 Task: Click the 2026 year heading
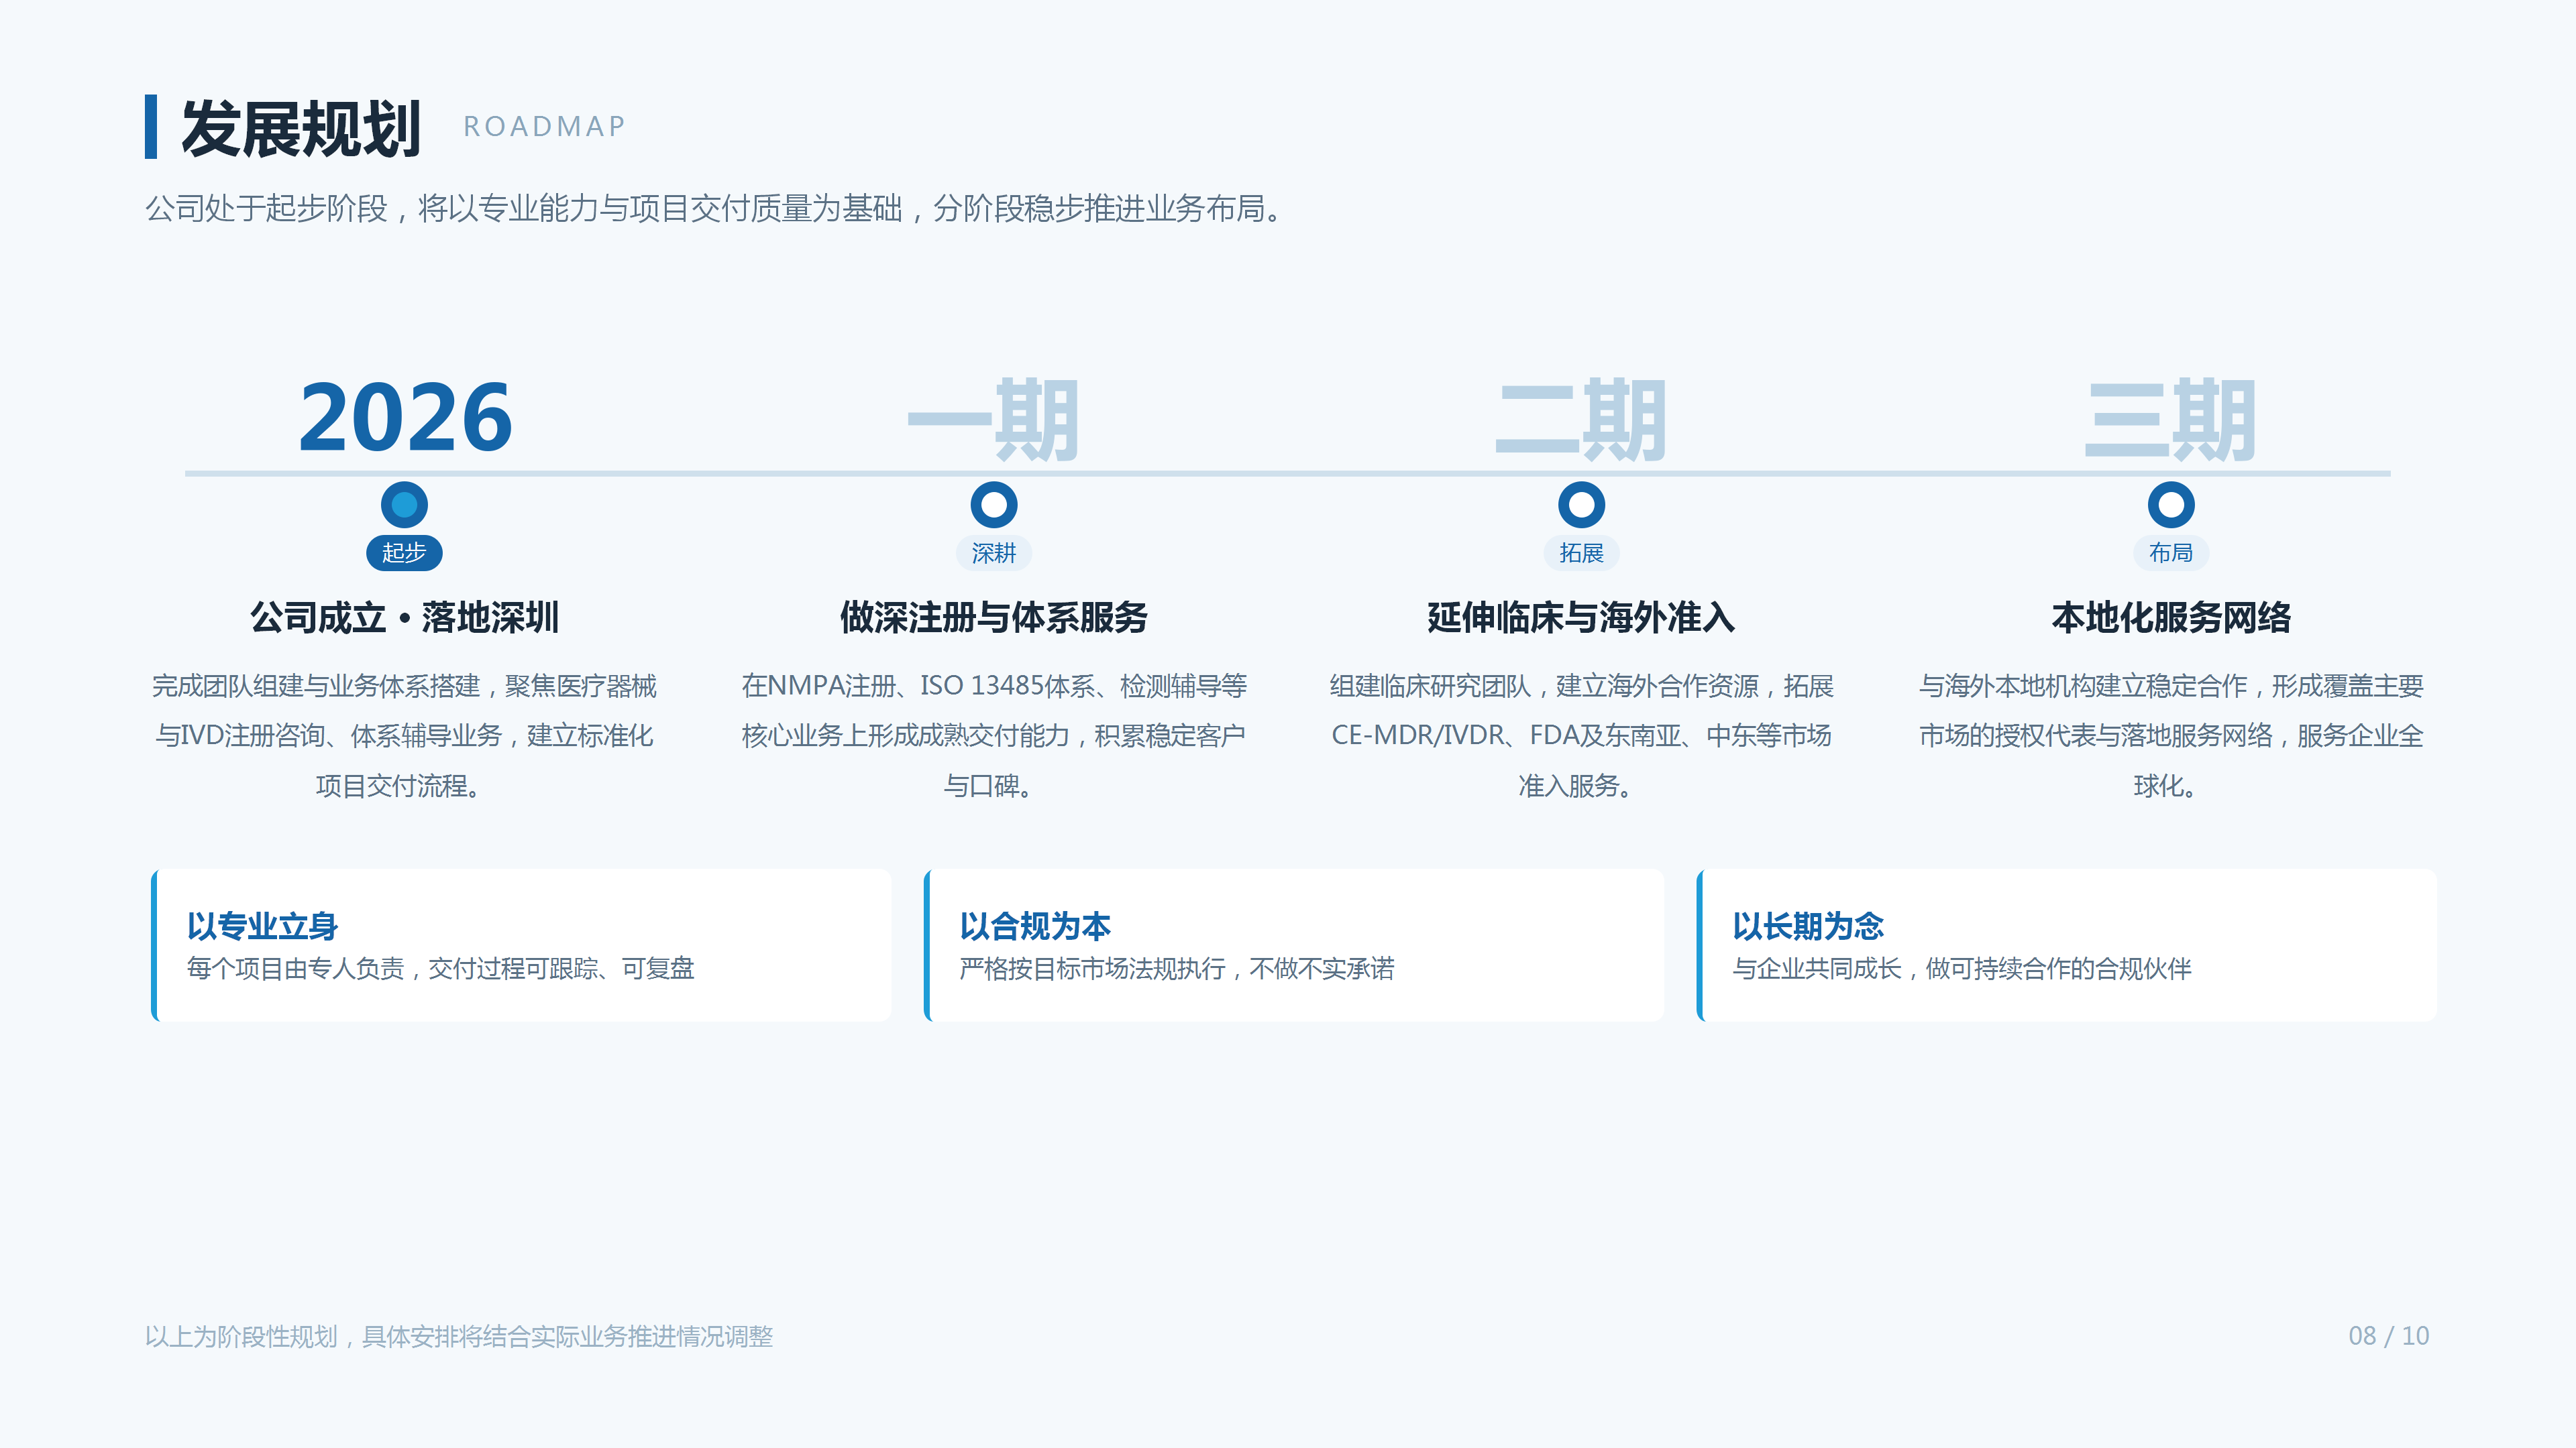pyautogui.click(x=405, y=417)
